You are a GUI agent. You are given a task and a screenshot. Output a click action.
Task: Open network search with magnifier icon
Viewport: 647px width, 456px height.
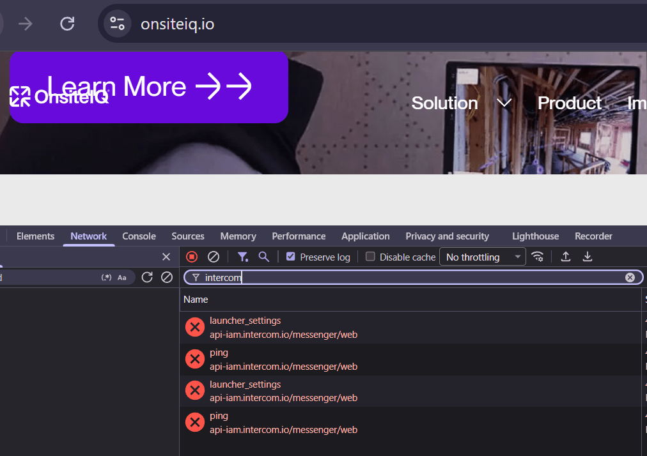(x=263, y=257)
